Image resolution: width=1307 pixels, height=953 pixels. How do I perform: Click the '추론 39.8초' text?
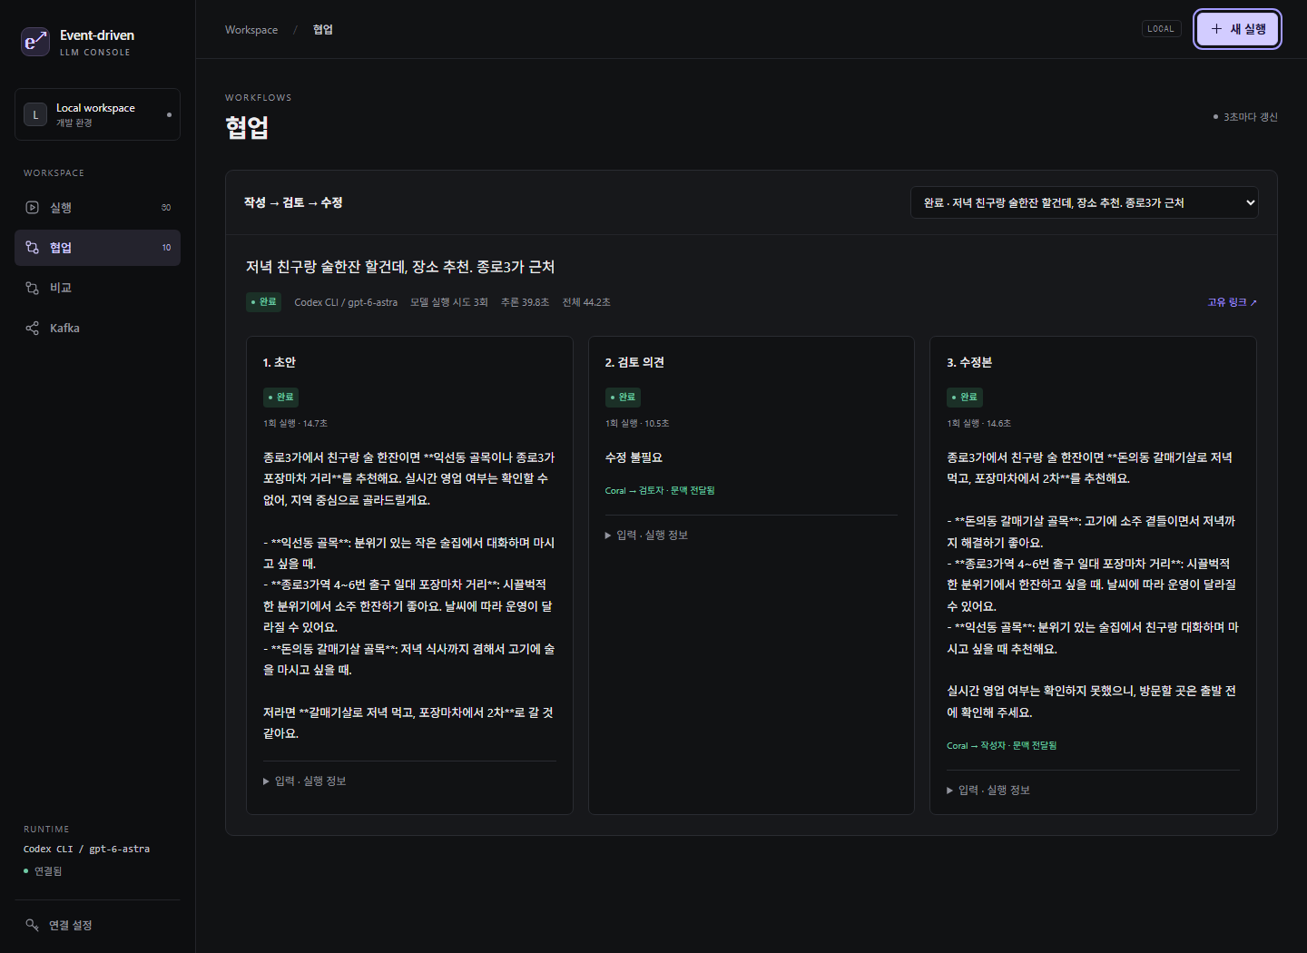coord(525,302)
